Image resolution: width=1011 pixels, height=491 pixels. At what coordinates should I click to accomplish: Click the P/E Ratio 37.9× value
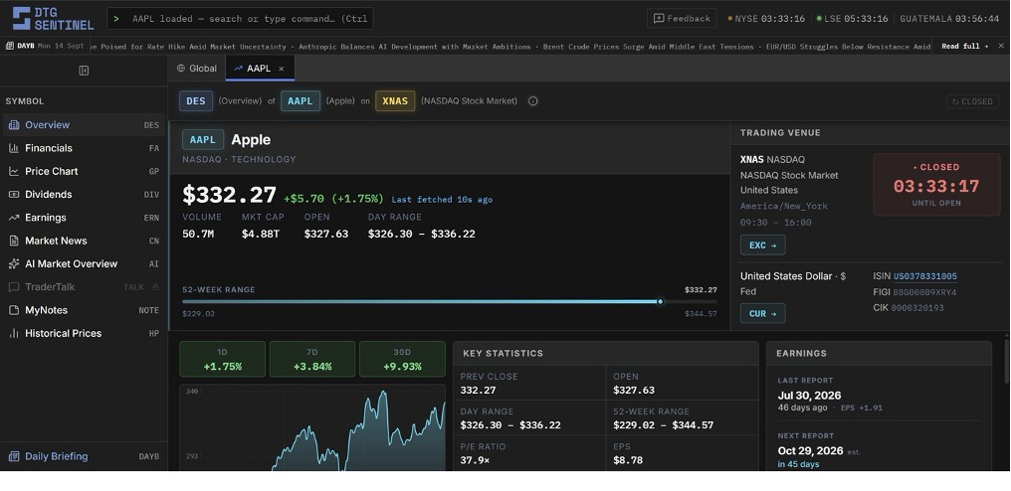pyautogui.click(x=475, y=461)
